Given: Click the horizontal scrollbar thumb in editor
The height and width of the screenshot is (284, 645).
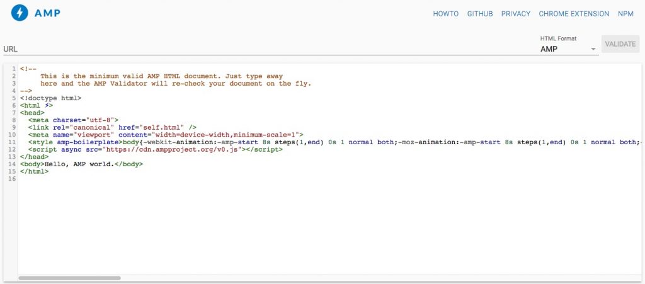Looking at the screenshot, I should coord(69,278).
